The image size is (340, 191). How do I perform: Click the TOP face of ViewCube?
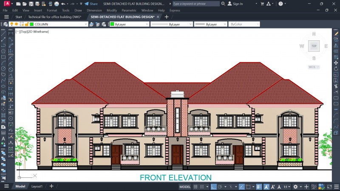pos(314,46)
